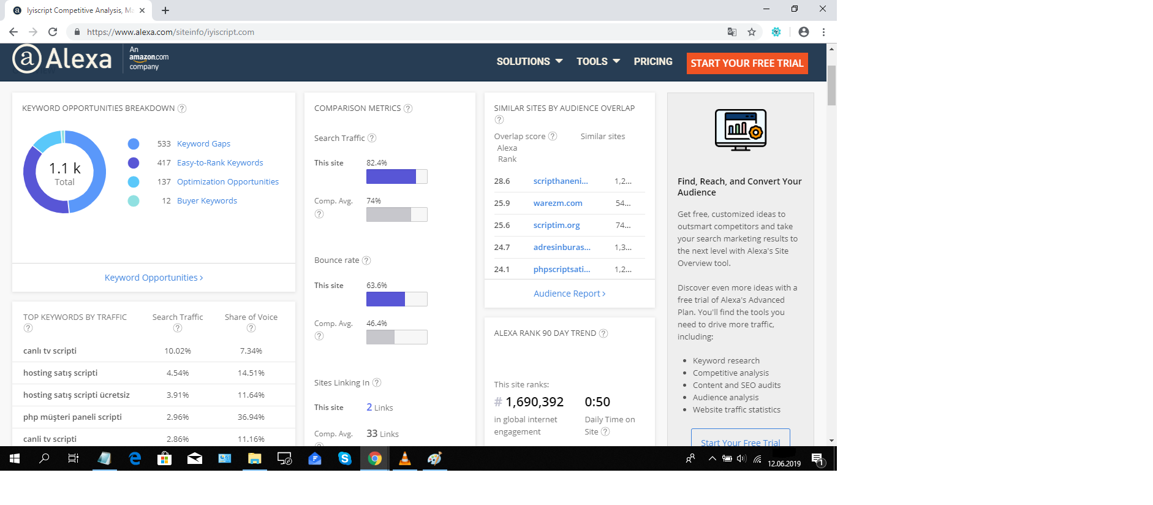Open the Google Translate icon in address bar
1153x505 pixels.
[x=732, y=32]
